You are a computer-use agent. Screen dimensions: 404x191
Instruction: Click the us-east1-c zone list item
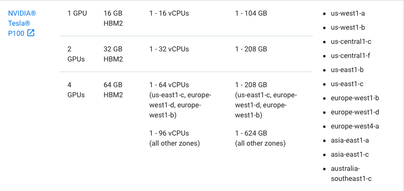[347, 84]
